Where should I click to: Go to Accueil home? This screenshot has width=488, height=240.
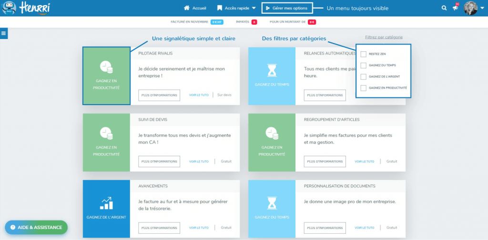(195, 8)
